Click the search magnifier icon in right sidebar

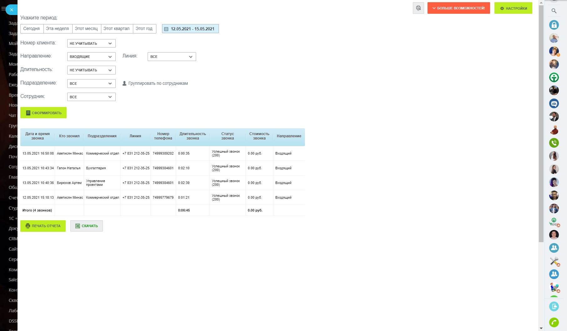554,11
